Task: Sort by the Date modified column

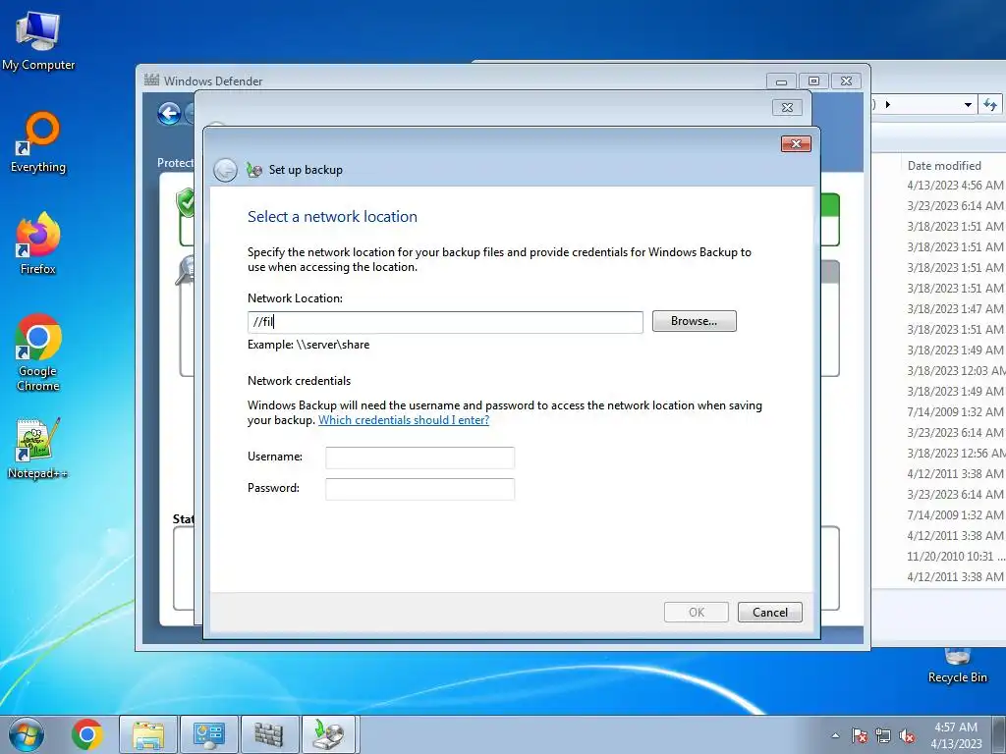Action: (x=944, y=165)
